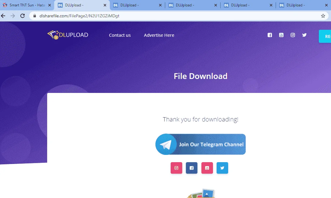Close the Smart TNT Sun tab
Screen dimensions: 331x198
(50, 5)
